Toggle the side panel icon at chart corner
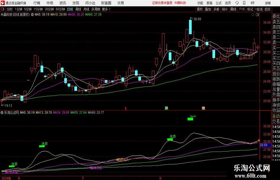The image size is (280, 180). click(257, 15)
